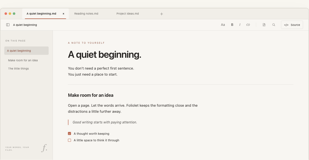
Task: Select the A quiet beginning.md tab
Action: [45, 14]
